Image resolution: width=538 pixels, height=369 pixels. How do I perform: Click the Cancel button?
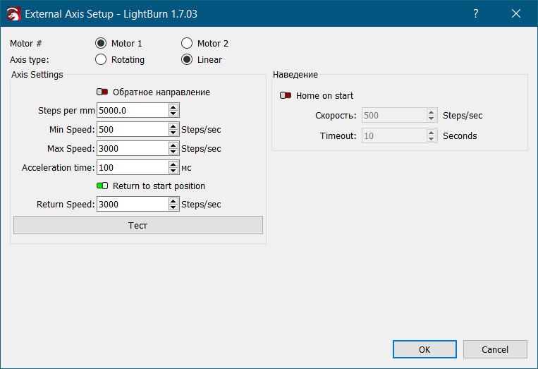pos(495,349)
